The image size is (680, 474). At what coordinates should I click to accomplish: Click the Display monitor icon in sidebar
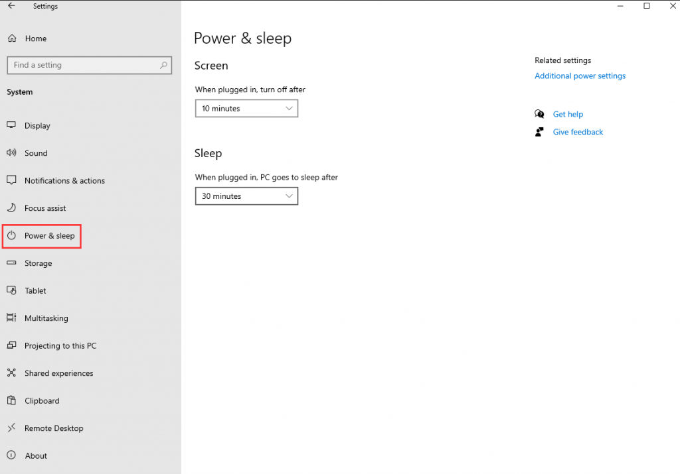coord(11,125)
